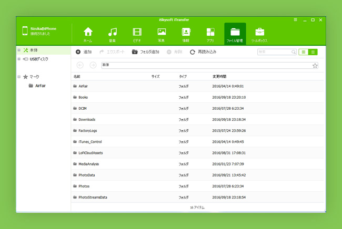Image resolution: width=342 pixels, height=229 pixels.
Task: Click the search magnifier icon
Action: [x=294, y=52]
